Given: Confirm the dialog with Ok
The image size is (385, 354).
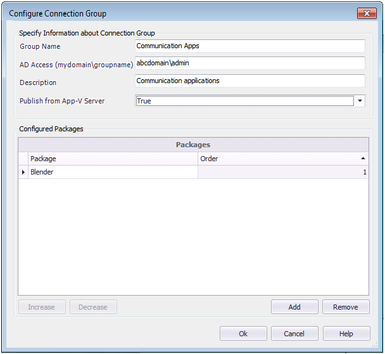Looking at the screenshot, I should click(x=243, y=334).
